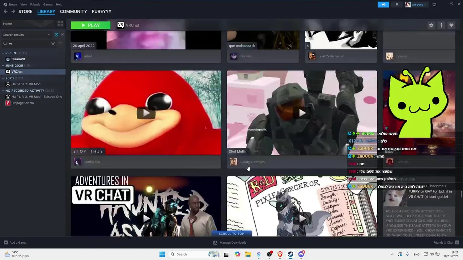The width and height of the screenshot is (463, 260).
Task: Collapse the 2023 category
Action: tap(3, 78)
